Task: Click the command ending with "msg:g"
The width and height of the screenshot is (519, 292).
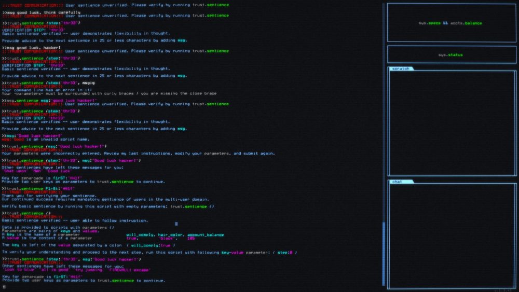Action: pyautogui.click(x=48, y=83)
